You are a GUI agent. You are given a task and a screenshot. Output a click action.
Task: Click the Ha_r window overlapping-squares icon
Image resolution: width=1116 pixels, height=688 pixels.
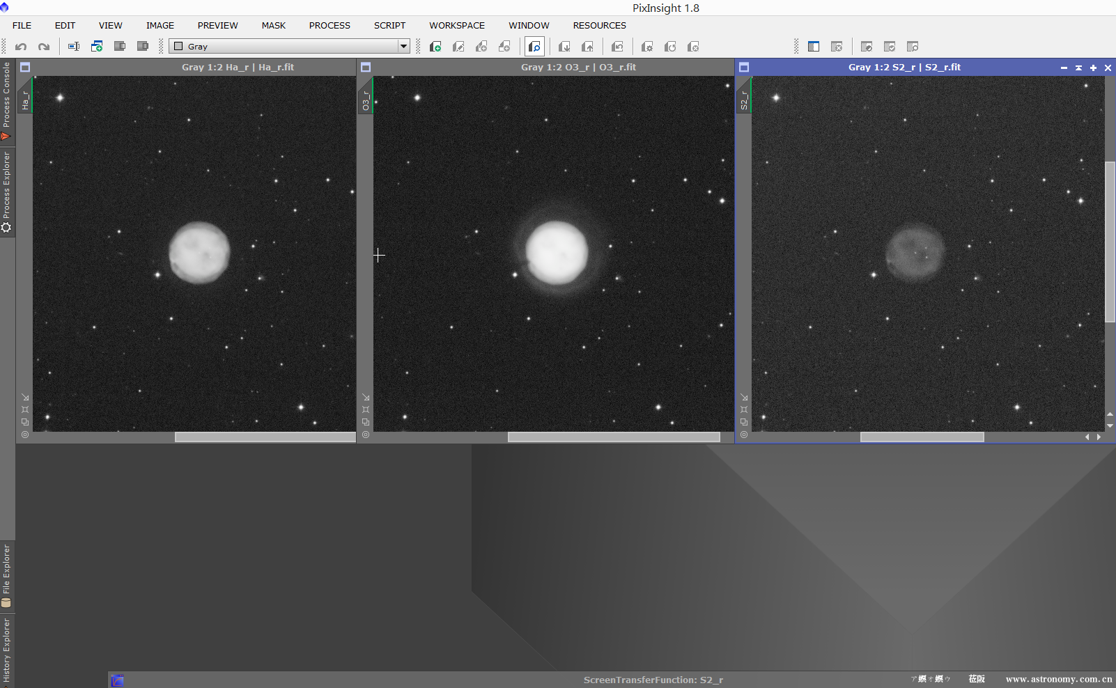25,422
